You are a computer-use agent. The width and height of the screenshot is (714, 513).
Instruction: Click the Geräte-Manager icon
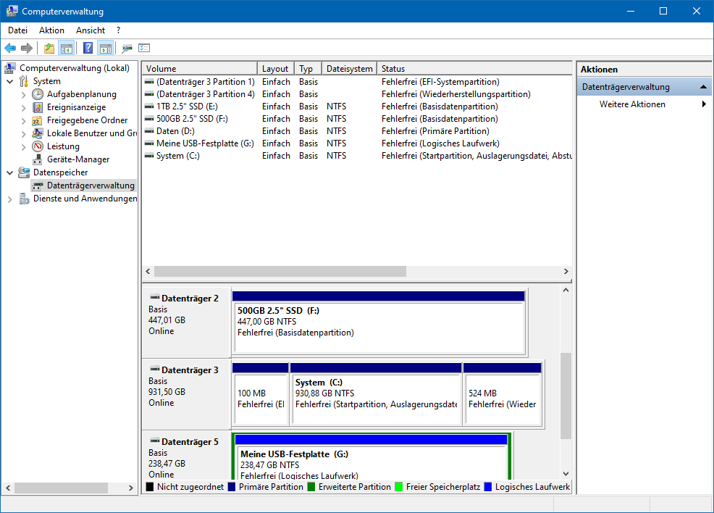click(x=38, y=159)
